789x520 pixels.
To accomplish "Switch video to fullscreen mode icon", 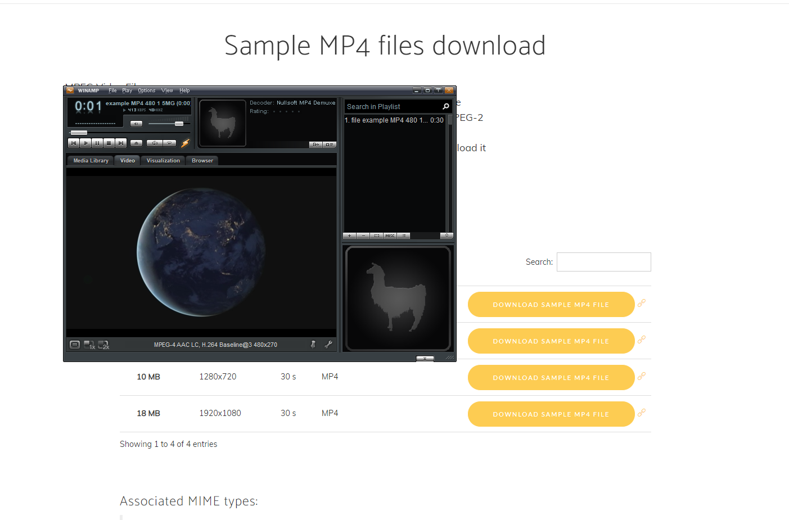I will point(75,345).
